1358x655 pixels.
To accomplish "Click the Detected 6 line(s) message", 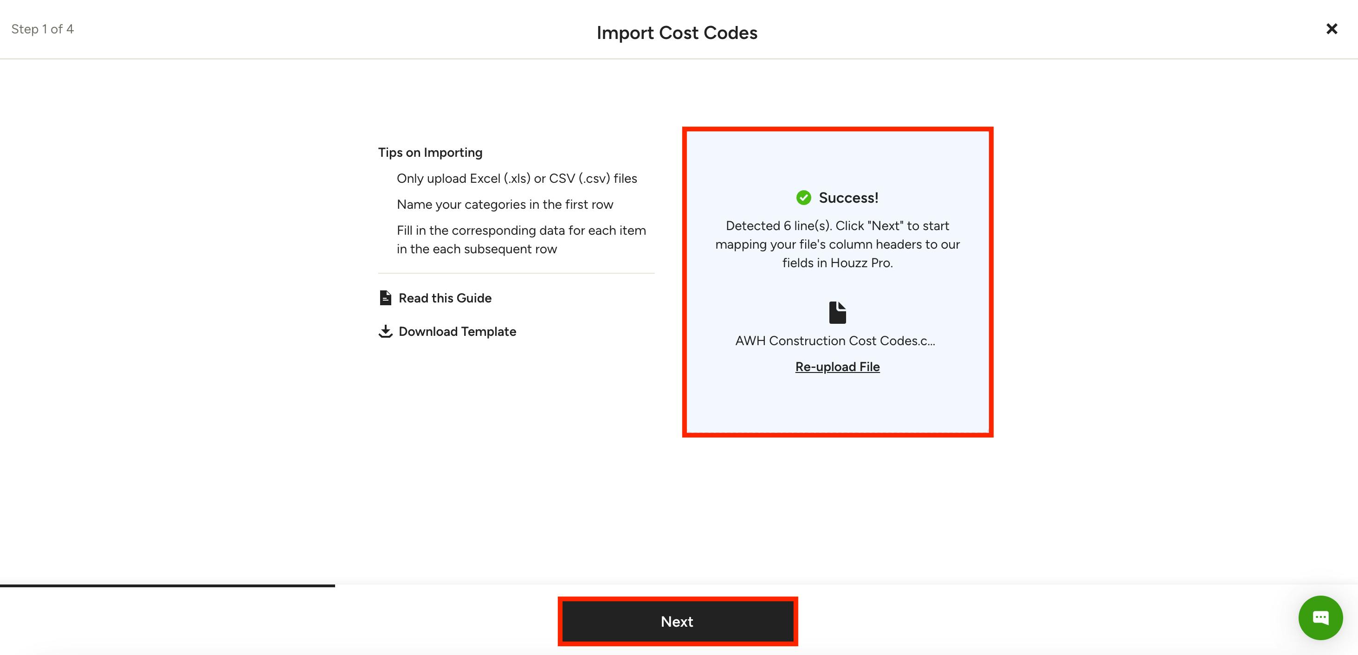I will (837, 244).
